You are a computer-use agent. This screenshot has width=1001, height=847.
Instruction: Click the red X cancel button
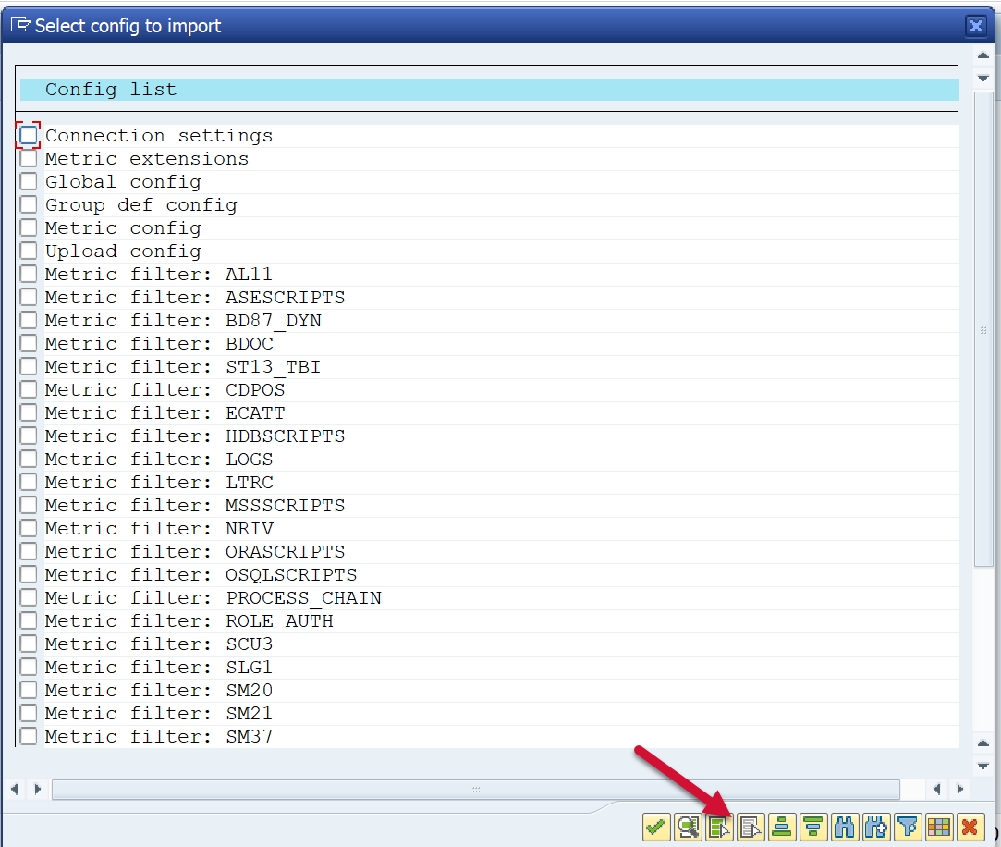tap(970, 827)
